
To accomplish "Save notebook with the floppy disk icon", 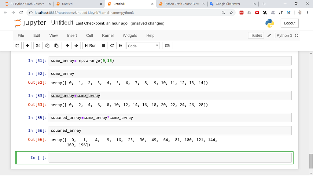I will (x=17, y=46).
